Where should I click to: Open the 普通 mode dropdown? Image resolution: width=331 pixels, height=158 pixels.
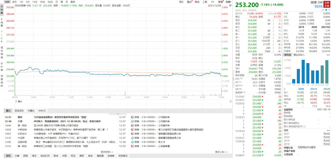click(220, 2)
